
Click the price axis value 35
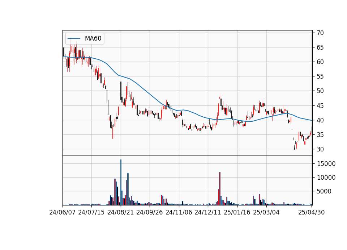[320, 135]
